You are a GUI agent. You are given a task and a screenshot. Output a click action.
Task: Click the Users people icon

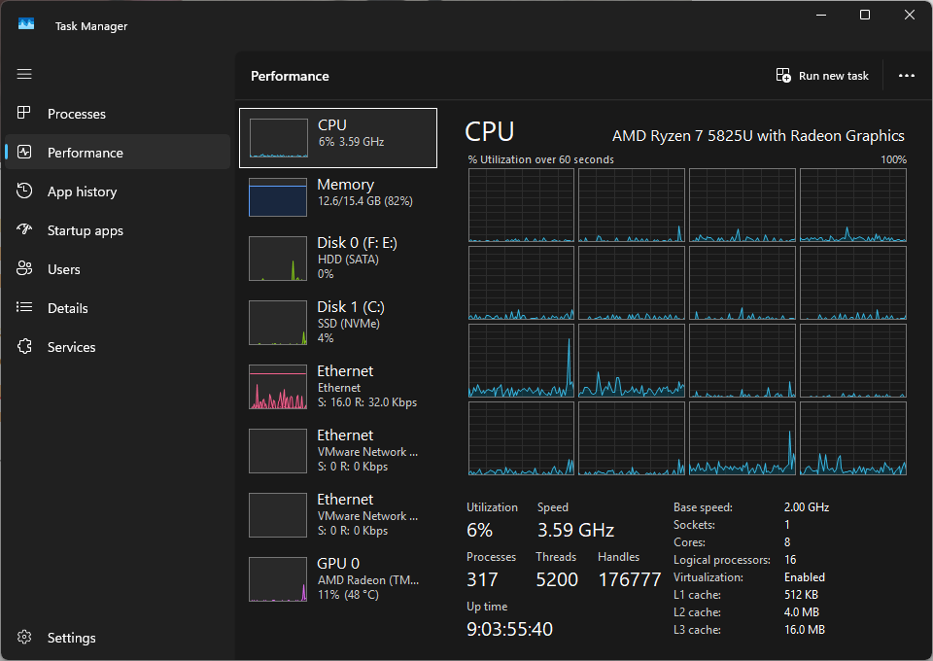[x=24, y=269]
